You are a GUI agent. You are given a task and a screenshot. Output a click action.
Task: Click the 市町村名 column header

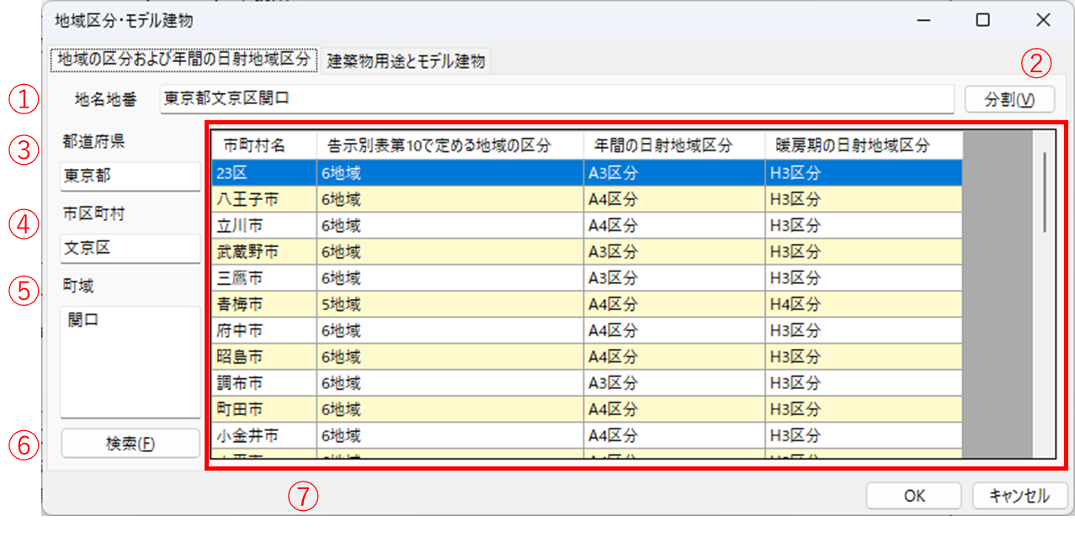click(x=264, y=145)
